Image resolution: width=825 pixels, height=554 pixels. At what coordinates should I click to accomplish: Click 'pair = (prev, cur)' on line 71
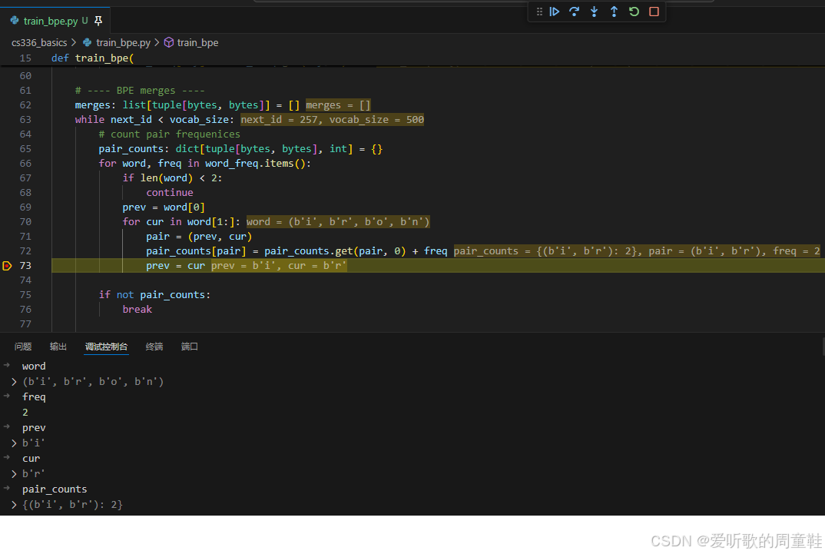click(x=199, y=236)
